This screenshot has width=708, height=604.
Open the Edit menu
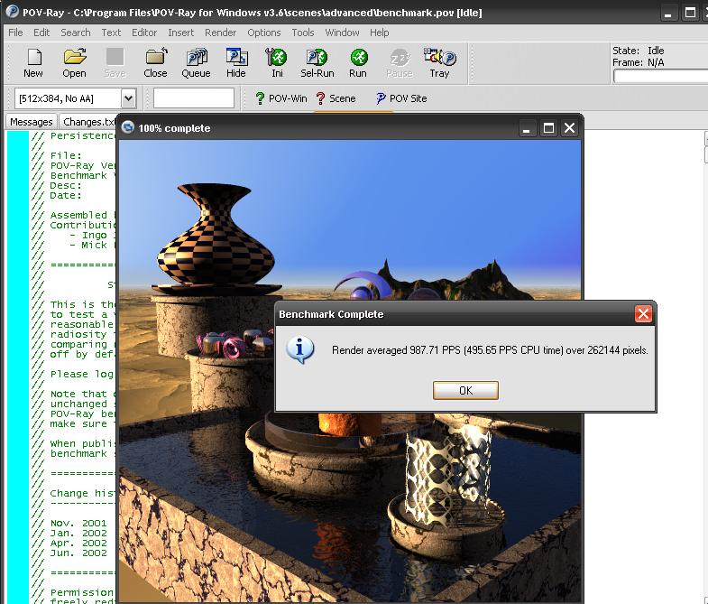[41, 33]
